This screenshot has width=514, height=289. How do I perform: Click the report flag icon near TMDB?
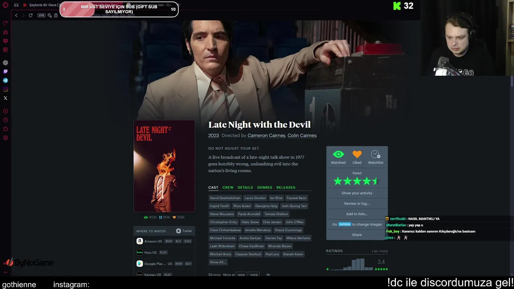268,275
